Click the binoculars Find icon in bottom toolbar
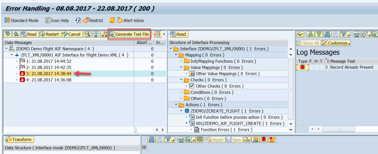This screenshot has height=154, width=378. pyautogui.click(x=152, y=139)
